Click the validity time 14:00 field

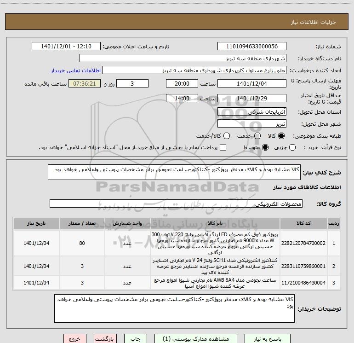click(x=182, y=98)
